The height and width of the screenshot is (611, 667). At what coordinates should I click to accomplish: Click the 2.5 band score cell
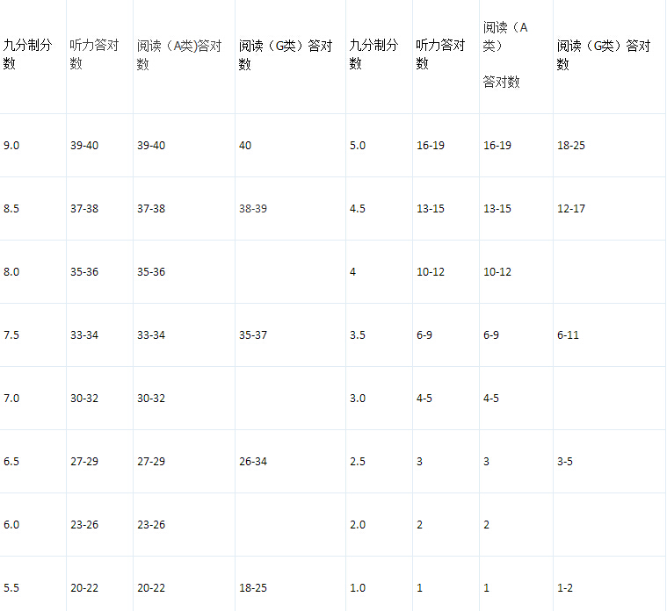point(358,462)
